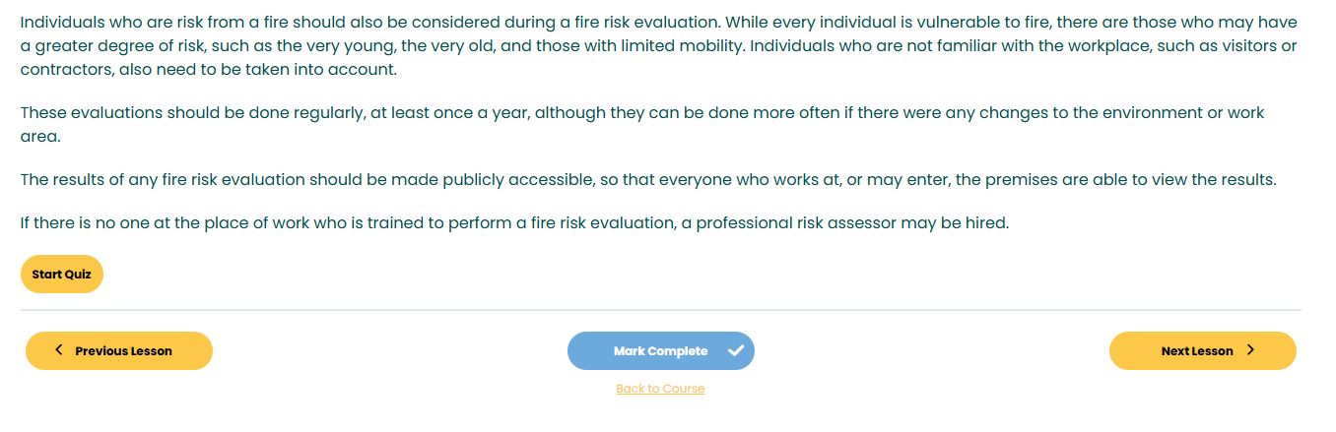Click the word "contractors" in the first paragraph
Viewport: 1336px width, 432px height.
pos(61,69)
